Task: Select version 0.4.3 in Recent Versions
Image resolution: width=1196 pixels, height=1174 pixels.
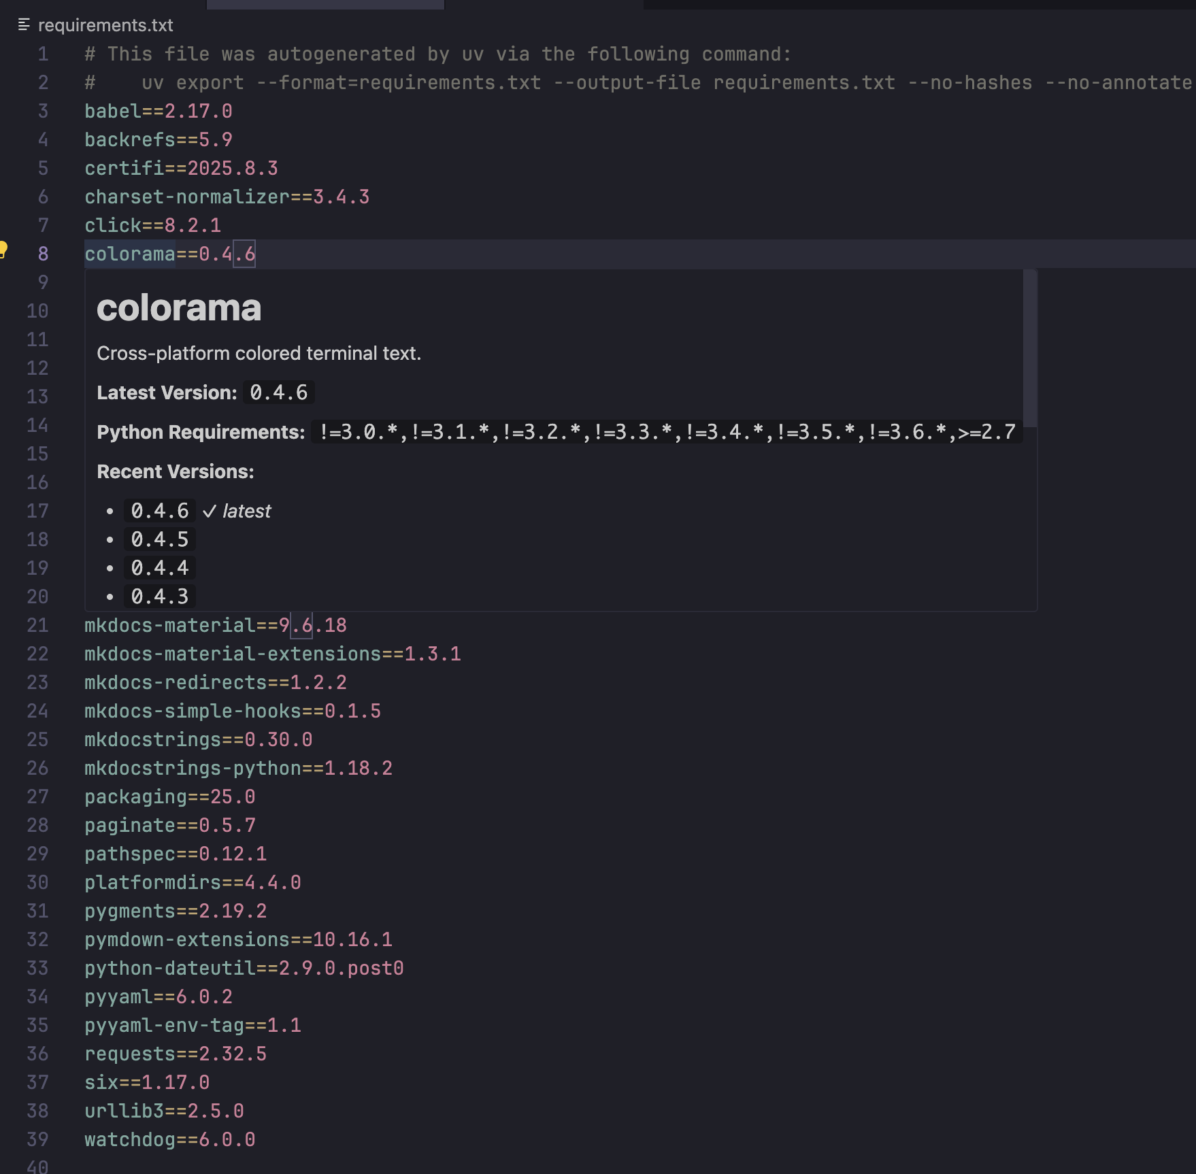Action: coord(160,597)
